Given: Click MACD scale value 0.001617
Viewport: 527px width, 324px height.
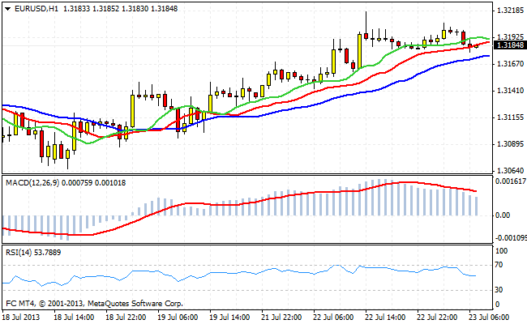Looking at the screenshot, I should click(511, 181).
